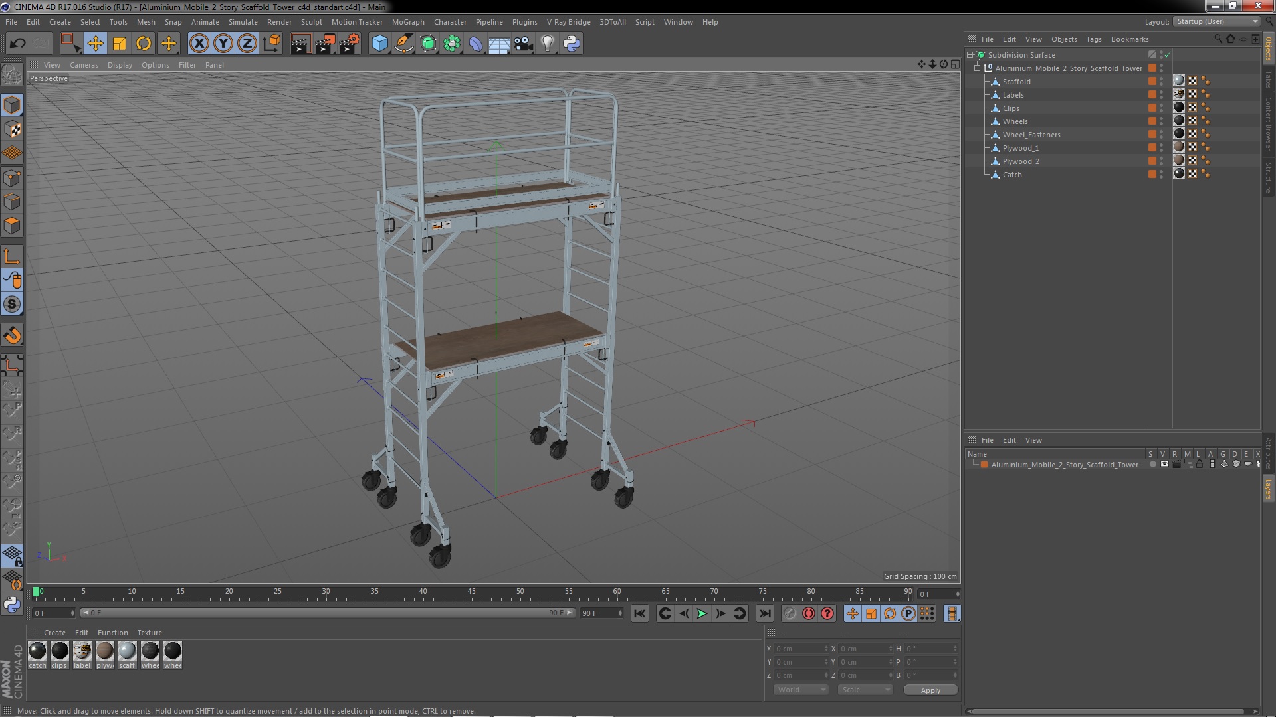This screenshot has width=1276, height=717.
Task: Open Edit Render Settings icon
Action: coord(350,44)
